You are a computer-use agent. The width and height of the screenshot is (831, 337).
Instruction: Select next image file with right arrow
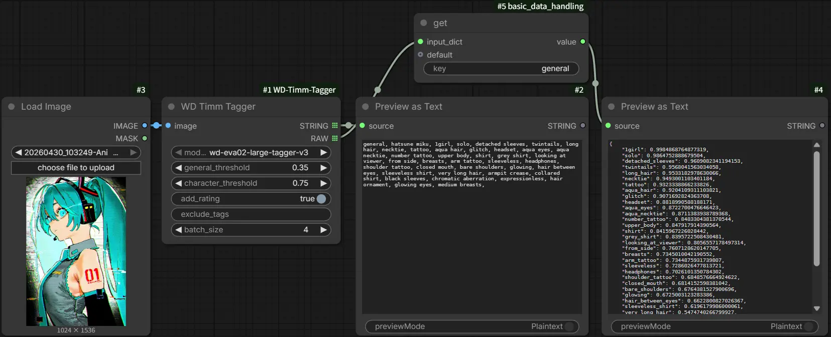click(134, 152)
